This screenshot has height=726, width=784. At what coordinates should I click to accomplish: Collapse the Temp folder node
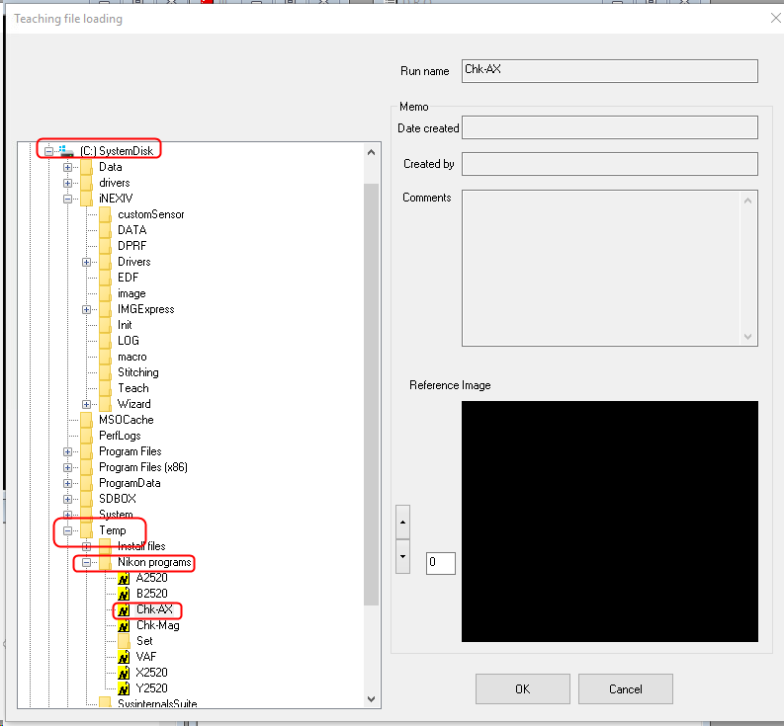coord(67,530)
